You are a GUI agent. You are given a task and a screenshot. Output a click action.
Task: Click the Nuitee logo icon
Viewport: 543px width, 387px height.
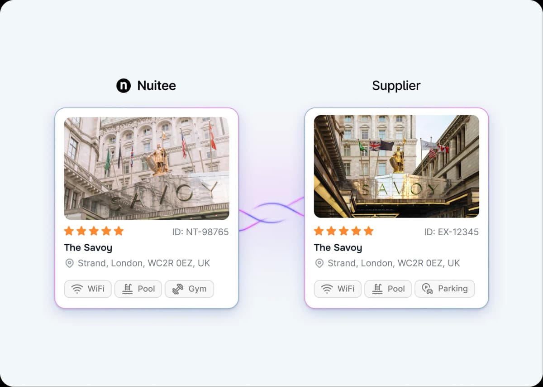coord(124,86)
